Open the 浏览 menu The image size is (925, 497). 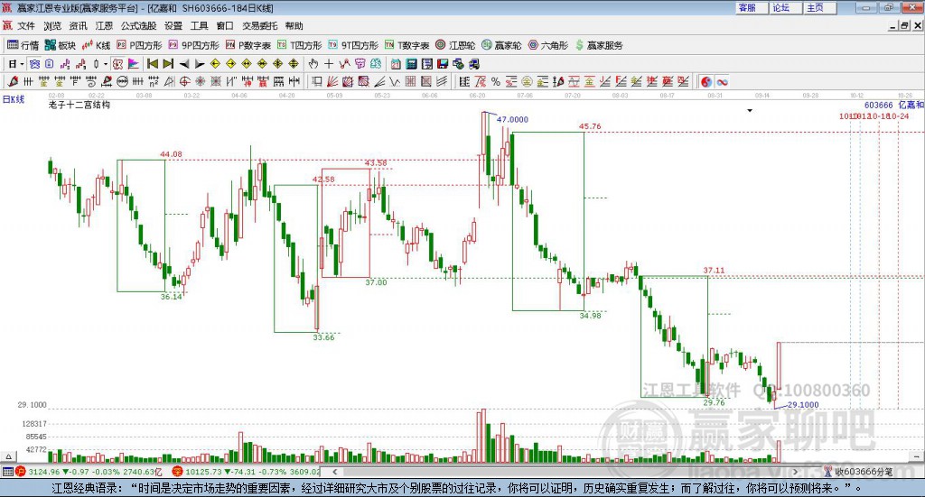[51, 26]
